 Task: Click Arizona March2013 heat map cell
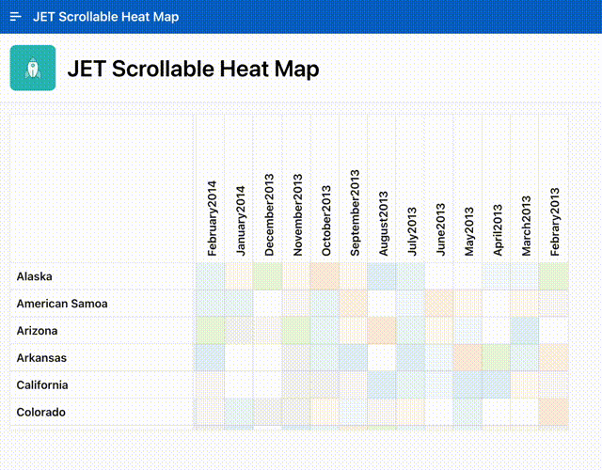coord(525,331)
